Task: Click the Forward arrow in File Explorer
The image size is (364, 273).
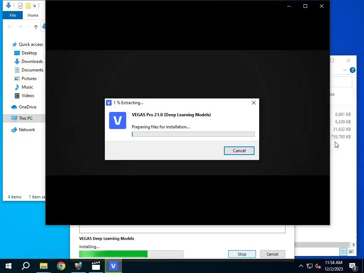Action: click(20, 27)
